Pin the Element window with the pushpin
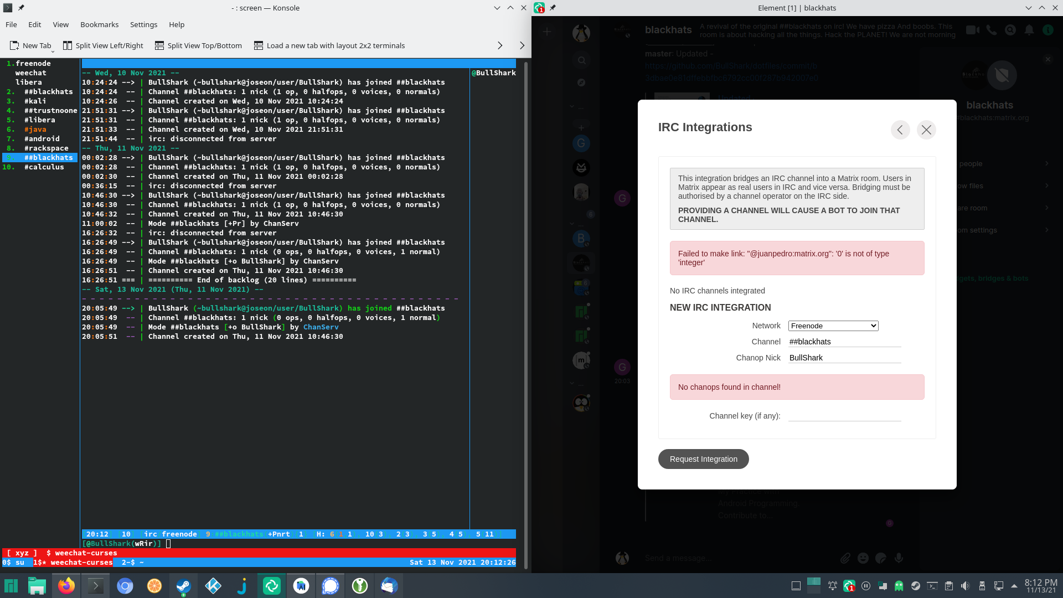The image size is (1063, 598). [553, 8]
